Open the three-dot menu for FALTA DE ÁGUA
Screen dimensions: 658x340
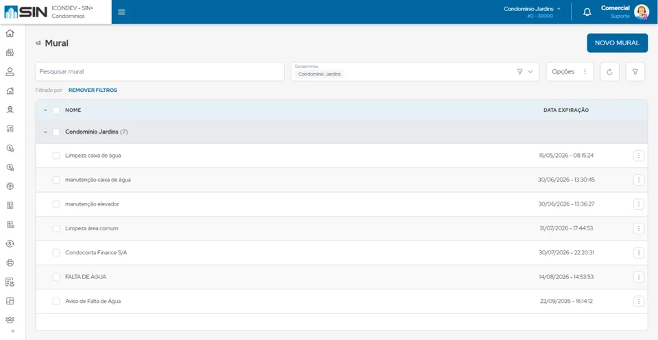(638, 277)
